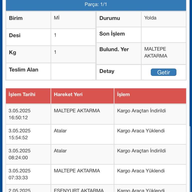
Task: Click the Mİ unit value
Action: [57, 18]
